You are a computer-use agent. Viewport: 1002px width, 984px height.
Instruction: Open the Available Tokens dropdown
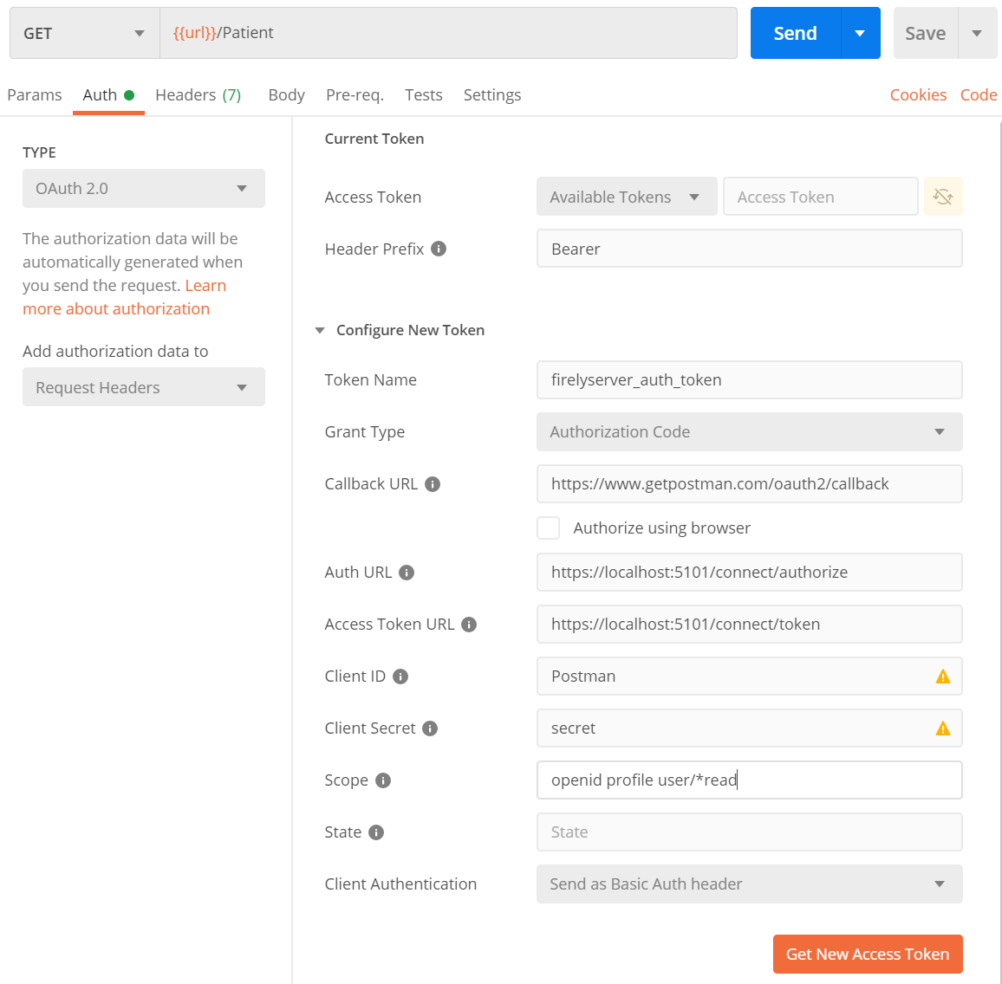(627, 197)
